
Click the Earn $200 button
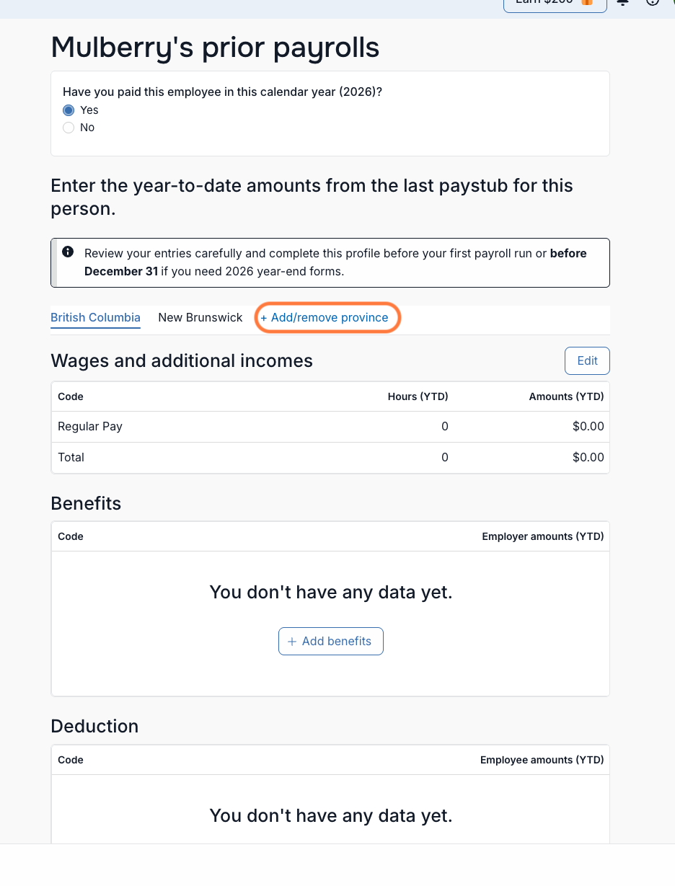tap(555, 4)
